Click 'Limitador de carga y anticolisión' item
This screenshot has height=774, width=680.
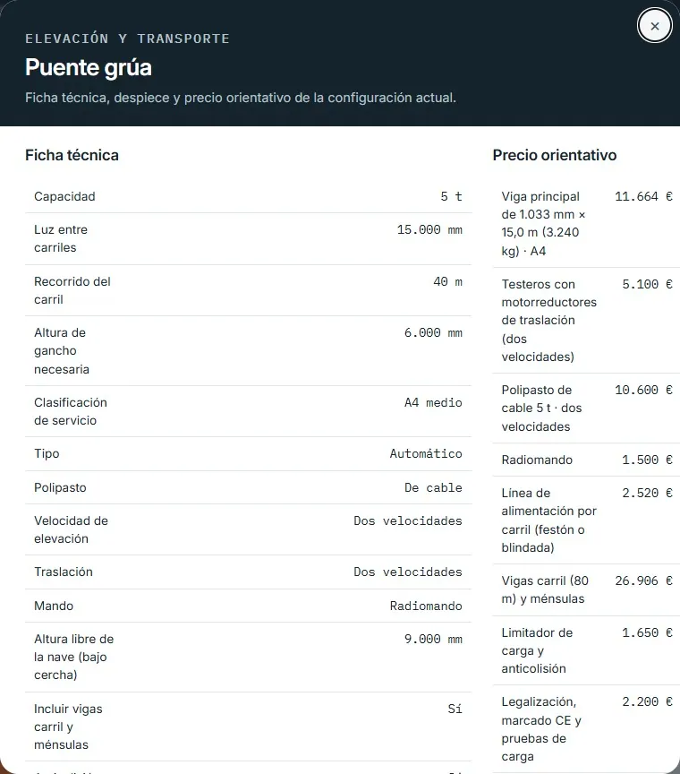537,650
